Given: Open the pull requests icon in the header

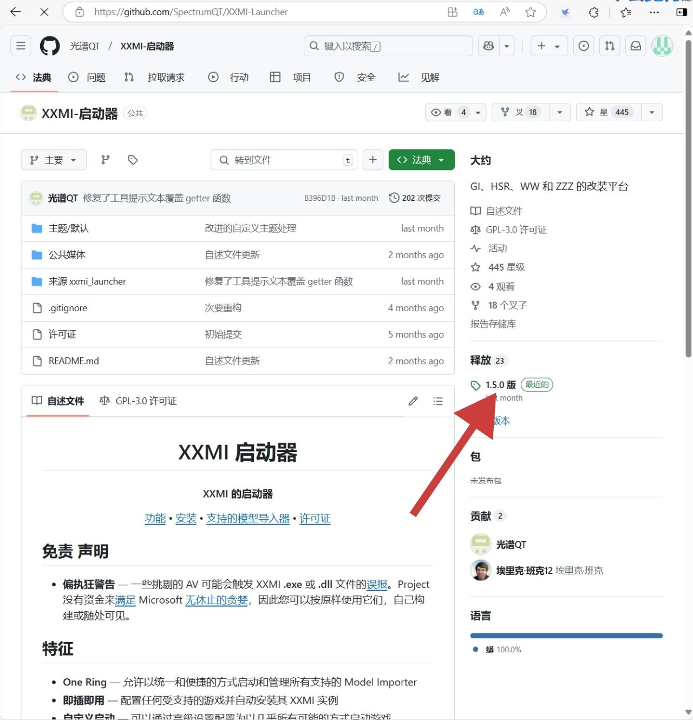Looking at the screenshot, I should click(610, 46).
